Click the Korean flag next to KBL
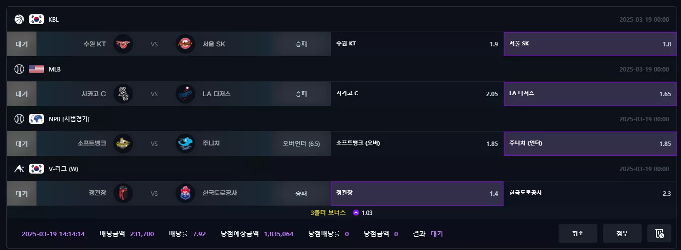This screenshot has height=250, width=681. 36,19
